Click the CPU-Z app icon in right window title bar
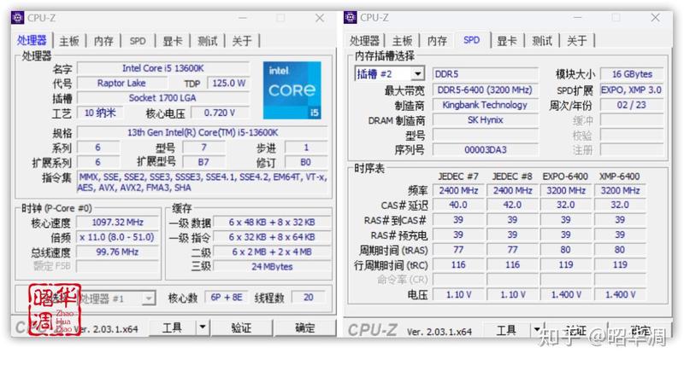Viewport: 684px width, 365px height. tap(351, 17)
